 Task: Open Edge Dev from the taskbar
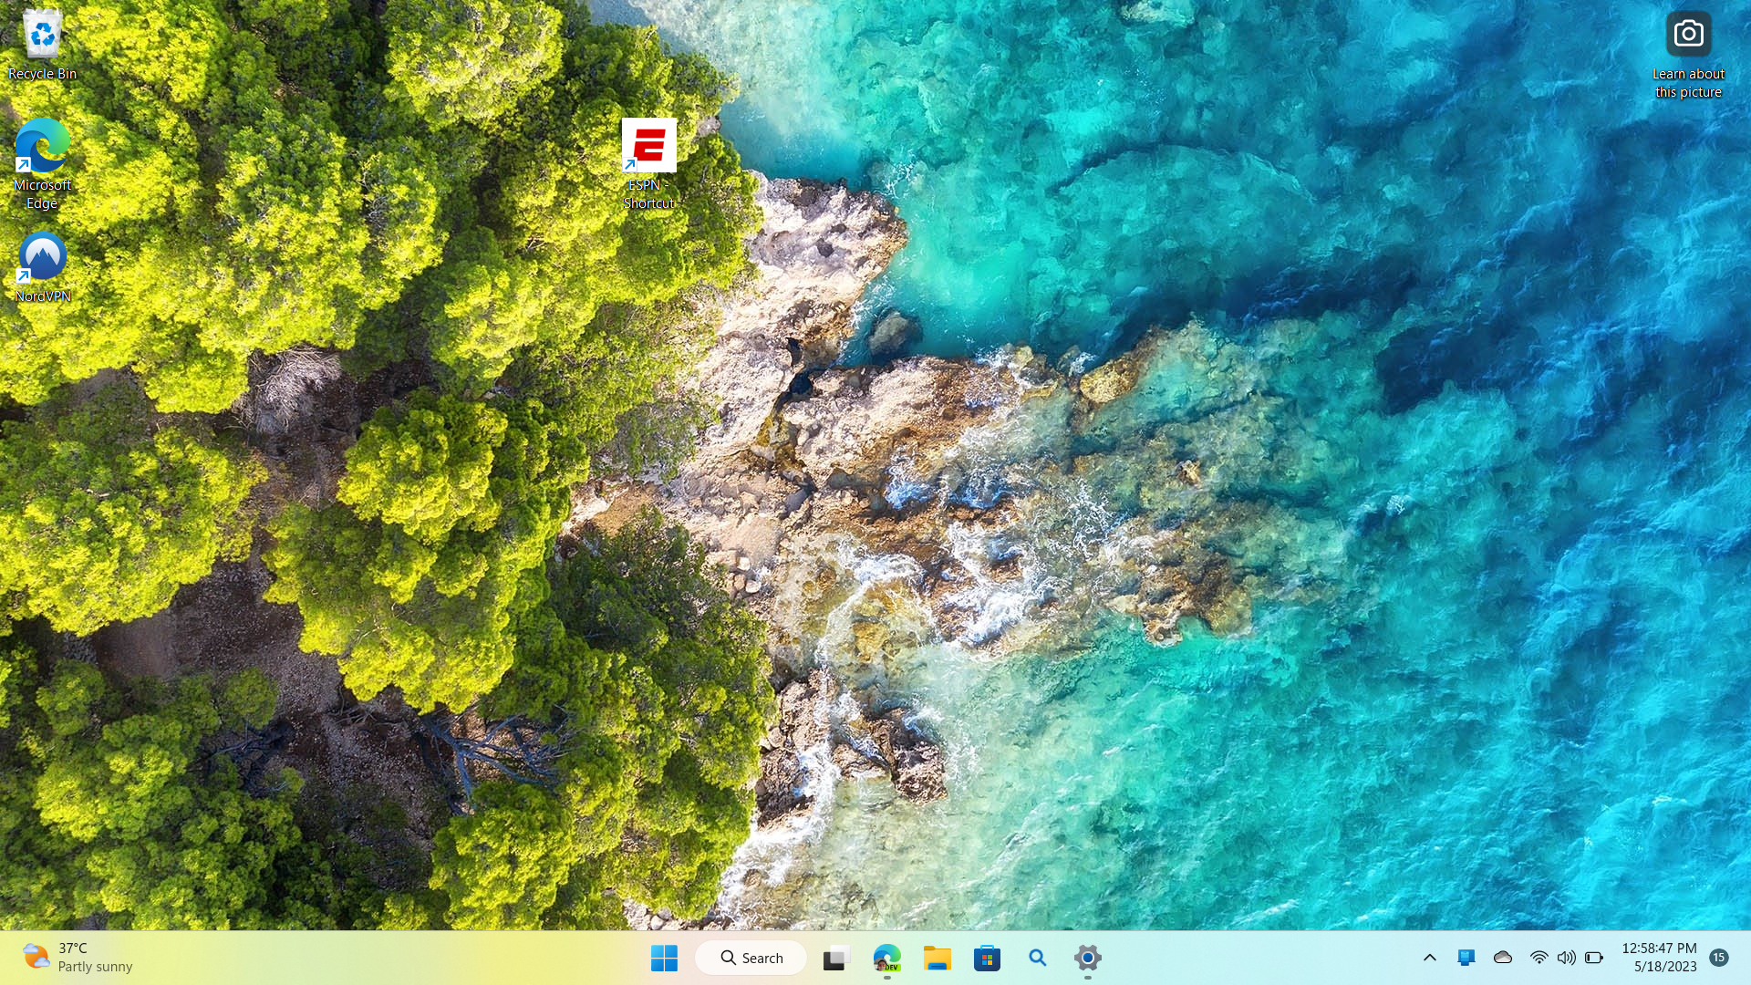(x=886, y=958)
